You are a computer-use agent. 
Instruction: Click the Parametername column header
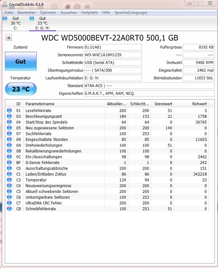[64, 104]
